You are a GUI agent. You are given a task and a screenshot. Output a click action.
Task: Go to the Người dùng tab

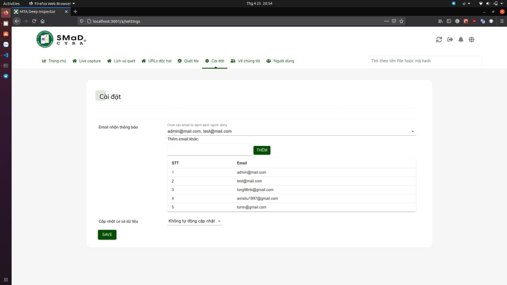(x=280, y=61)
